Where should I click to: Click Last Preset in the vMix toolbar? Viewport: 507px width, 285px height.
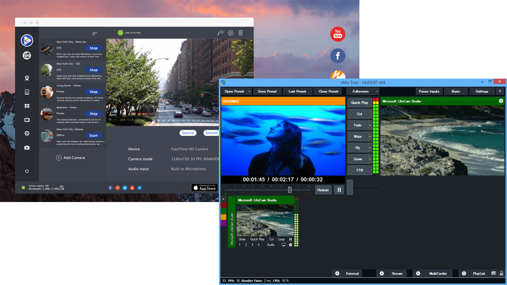(x=297, y=91)
